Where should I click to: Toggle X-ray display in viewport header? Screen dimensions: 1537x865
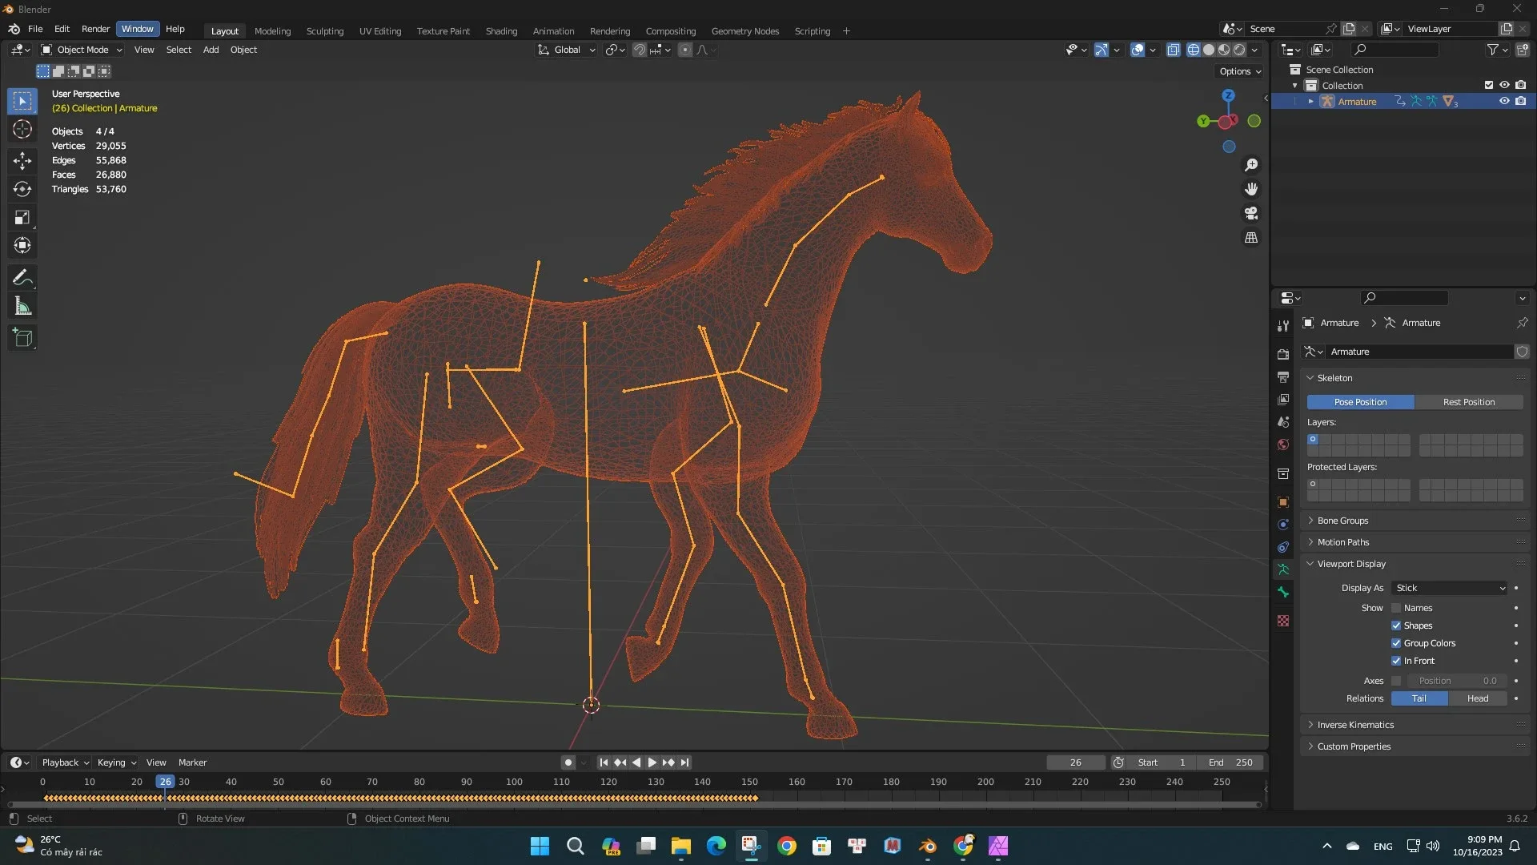pyautogui.click(x=1173, y=50)
